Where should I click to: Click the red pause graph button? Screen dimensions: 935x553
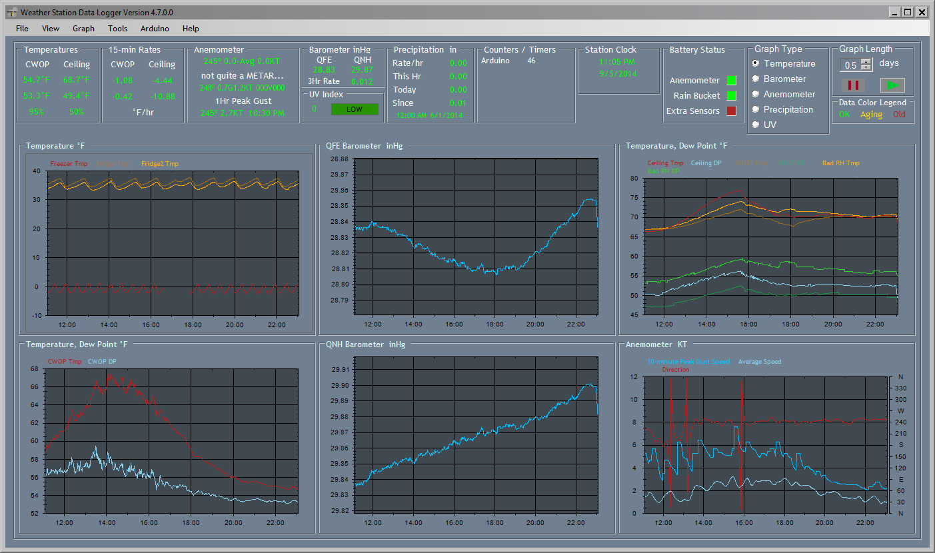click(x=852, y=85)
